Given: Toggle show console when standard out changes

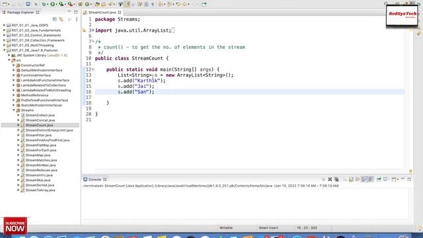Looking at the screenshot, I should tap(364, 179).
